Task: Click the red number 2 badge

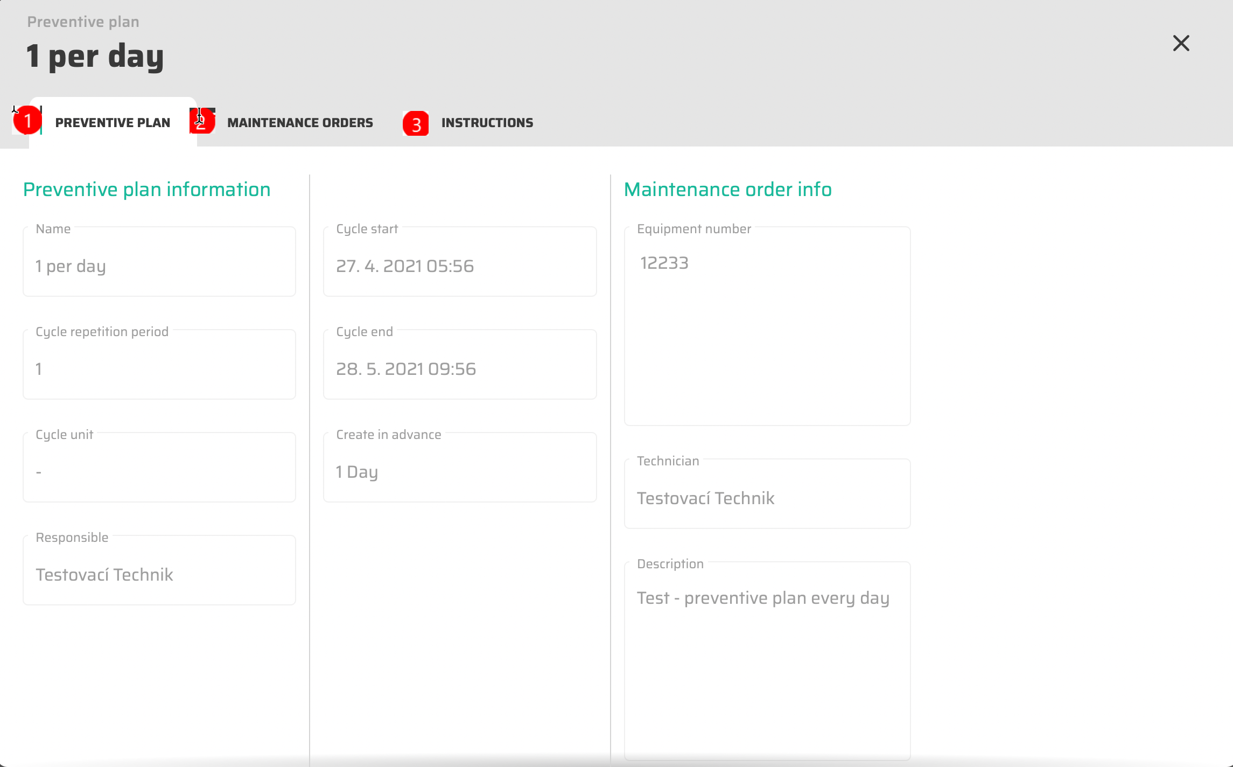Action: pyautogui.click(x=202, y=121)
